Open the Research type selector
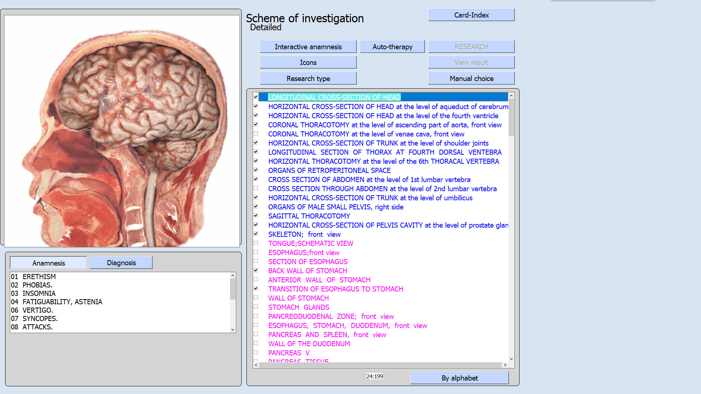The image size is (701, 394). [x=308, y=78]
